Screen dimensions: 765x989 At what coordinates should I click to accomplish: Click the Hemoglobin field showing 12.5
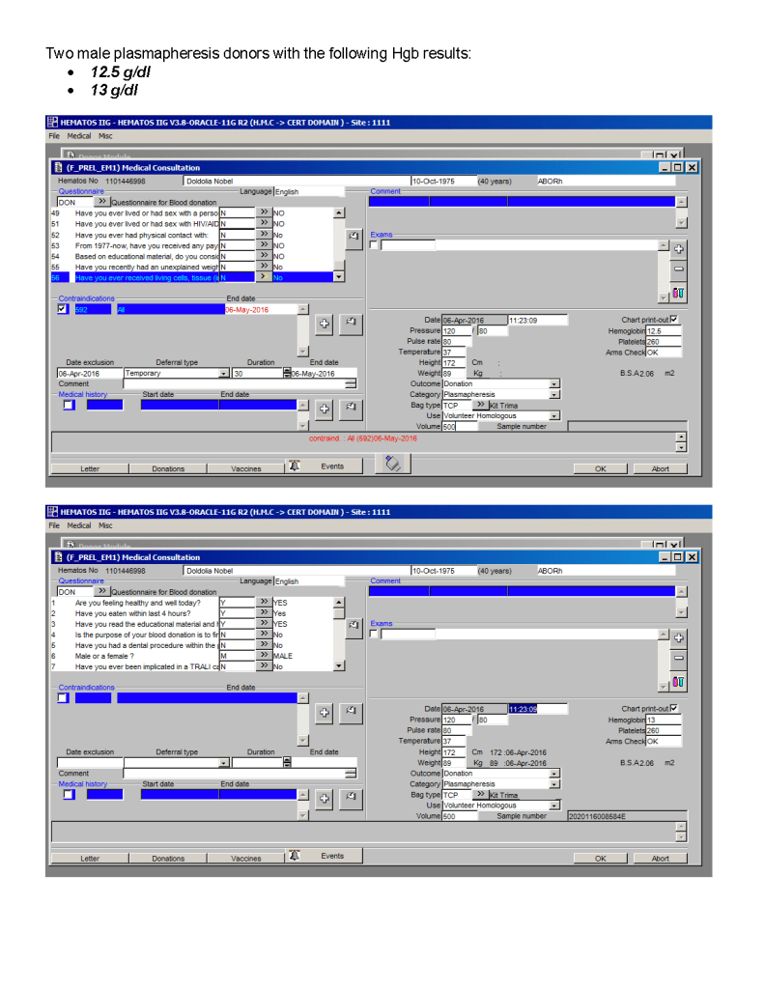664,331
